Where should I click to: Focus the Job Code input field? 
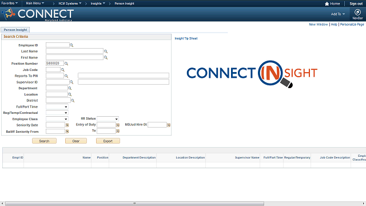coord(53,70)
